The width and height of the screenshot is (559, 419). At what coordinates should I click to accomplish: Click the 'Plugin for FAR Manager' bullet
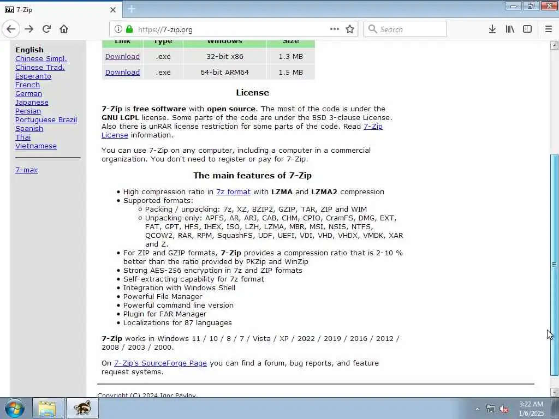coord(165,314)
